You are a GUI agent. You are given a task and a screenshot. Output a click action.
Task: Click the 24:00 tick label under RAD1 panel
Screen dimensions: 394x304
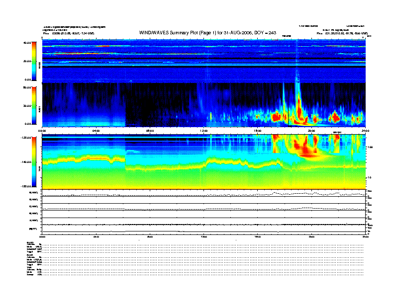[365, 131]
